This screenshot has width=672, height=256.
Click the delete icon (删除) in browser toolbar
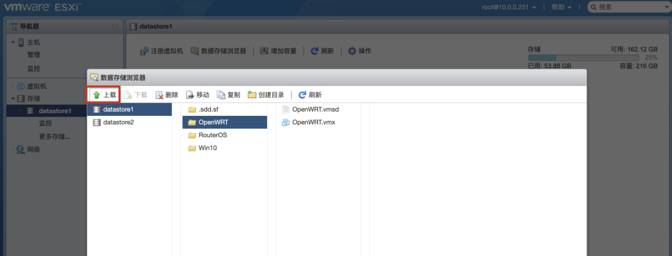click(x=159, y=95)
